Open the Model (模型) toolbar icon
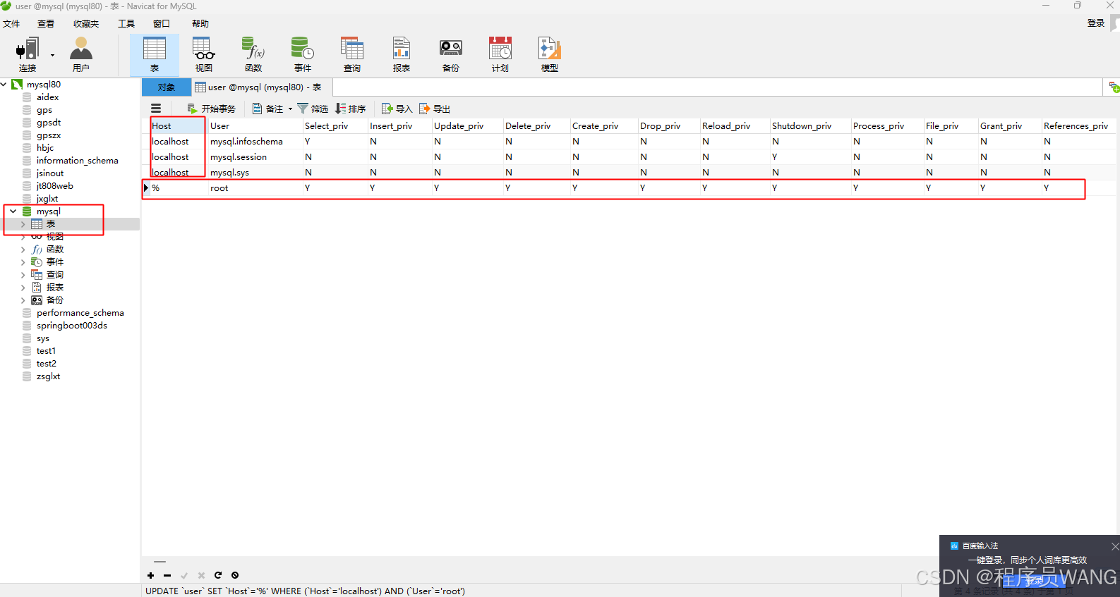The image size is (1120, 597). coord(550,54)
